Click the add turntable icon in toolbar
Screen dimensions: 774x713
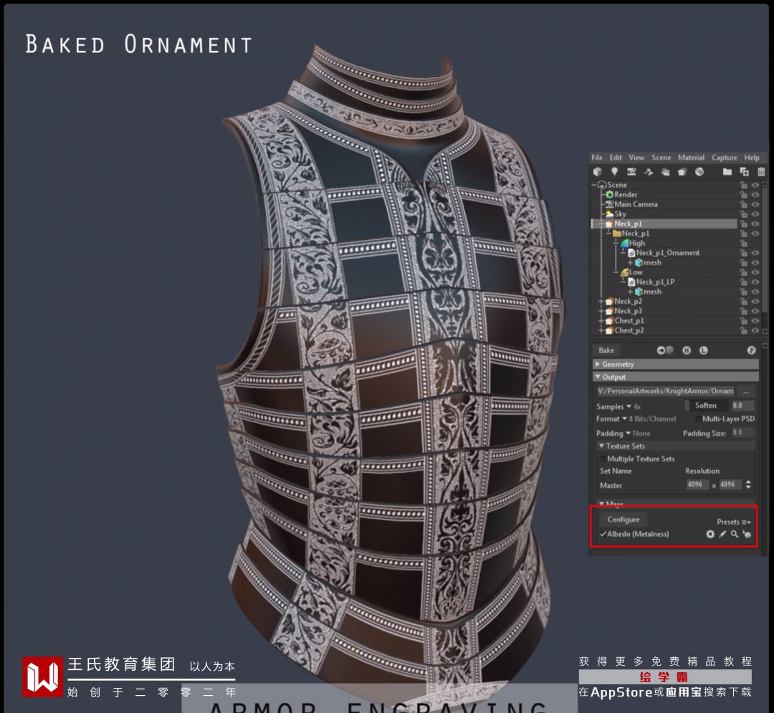click(649, 172)
